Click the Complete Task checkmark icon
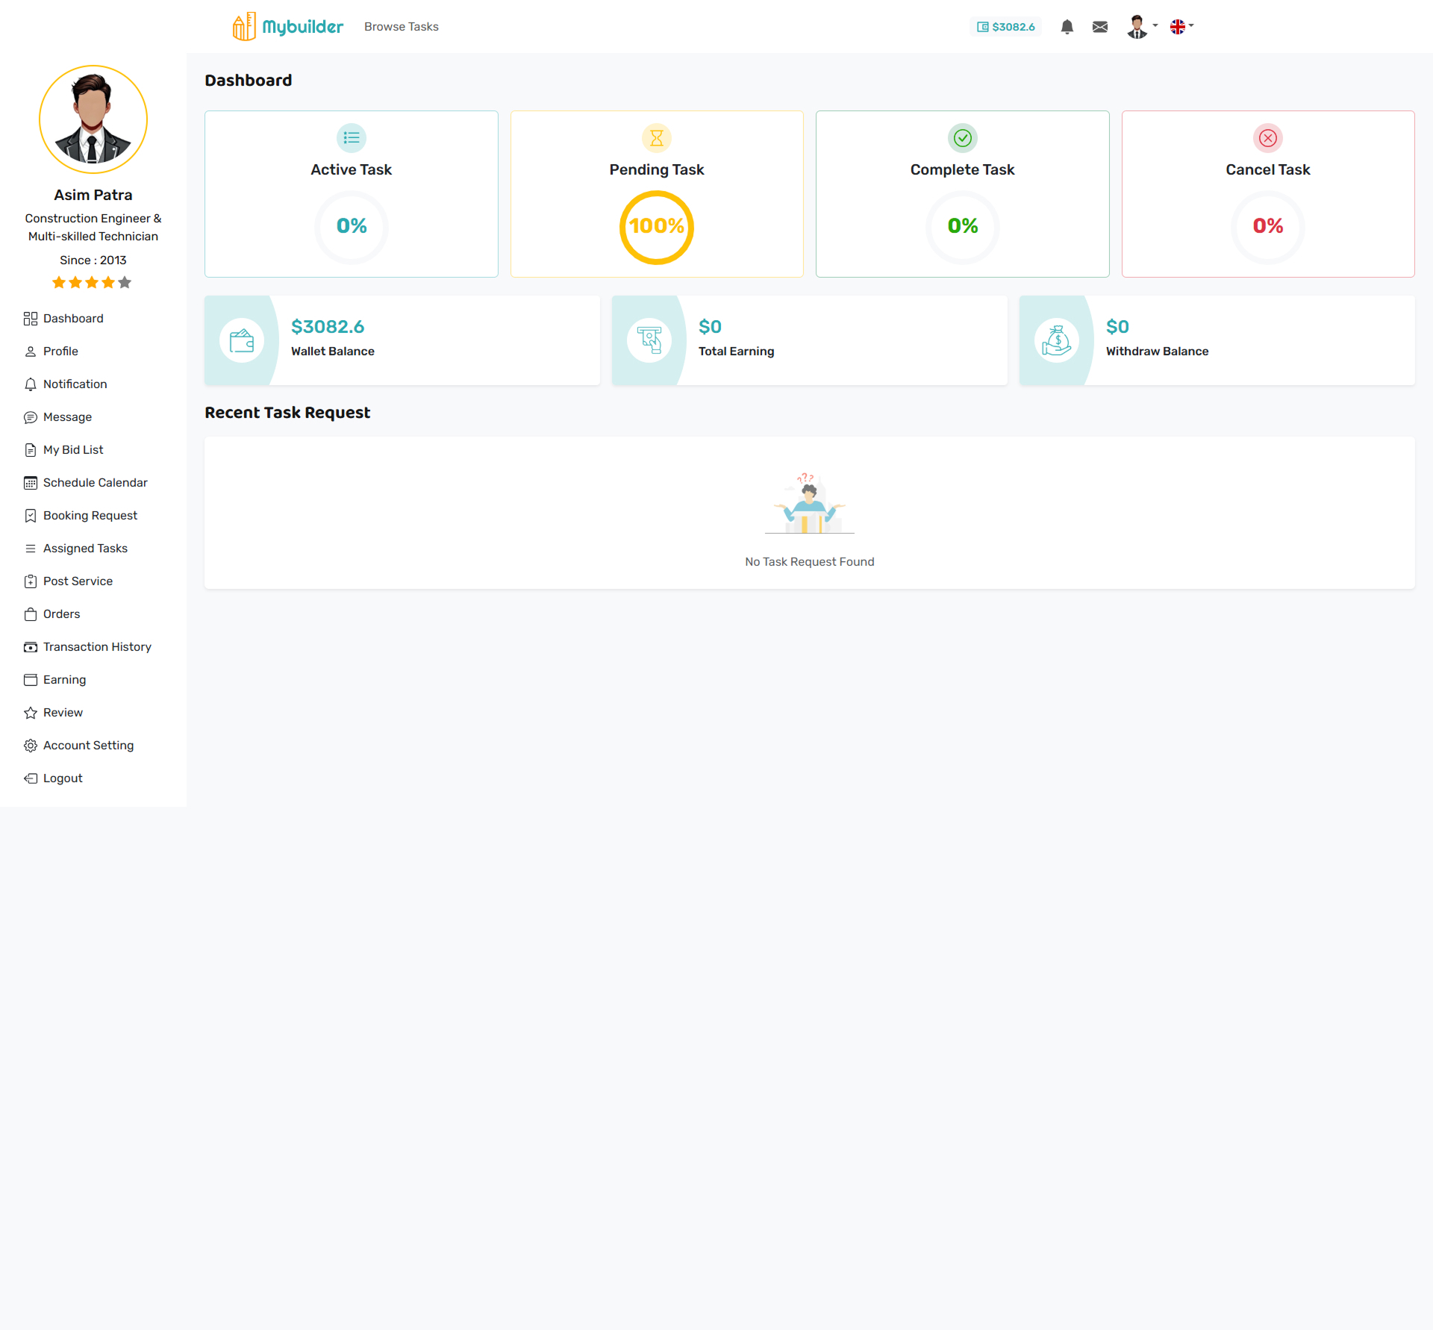Image resolution: width=1433 pixels, height=1330 pixels. click(x=962, y=138)
